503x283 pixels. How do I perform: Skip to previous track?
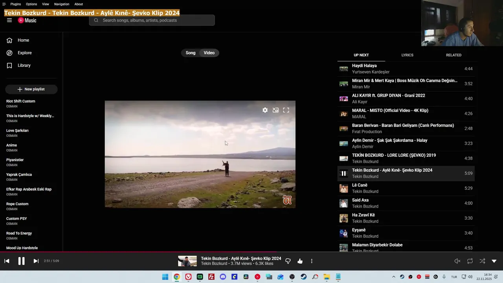pyautogui.click(x=7, y=261)
